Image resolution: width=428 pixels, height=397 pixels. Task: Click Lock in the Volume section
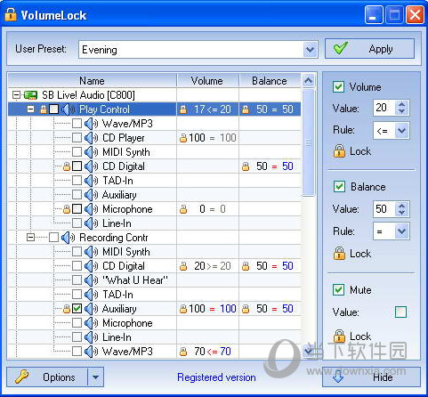(360, 151)
